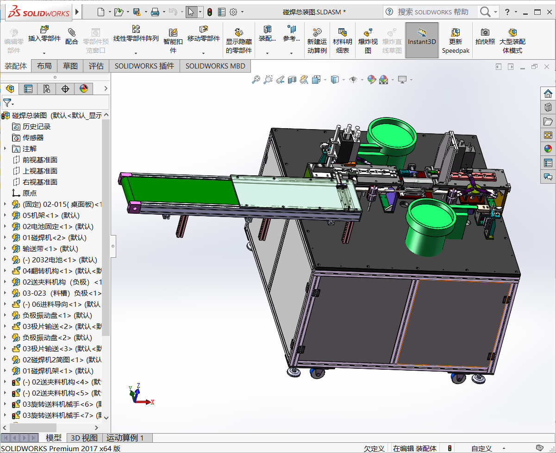The width and height of the screenshot is (556, 453).
Task: Toggle 大型装配体模式 (Large Assembly Mode)
Action: pos(512,32)
